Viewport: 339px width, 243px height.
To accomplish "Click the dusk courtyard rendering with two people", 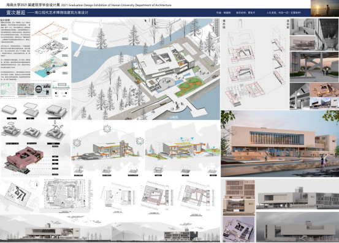I will coord(314,67).
